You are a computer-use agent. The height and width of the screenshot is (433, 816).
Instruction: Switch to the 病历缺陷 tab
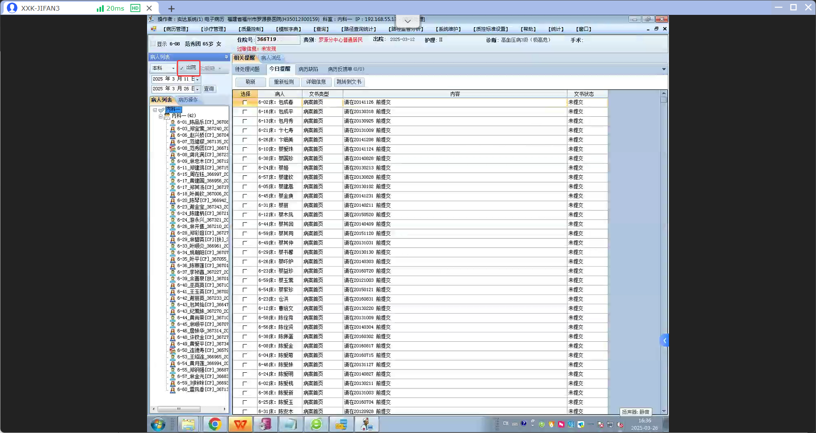pyautogui.click(x=308, y=69)
